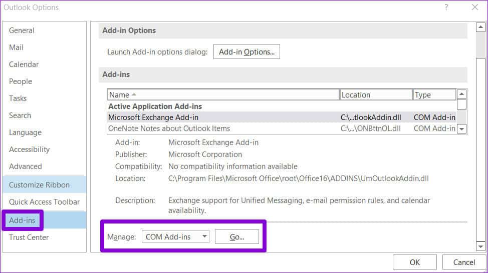Viewport: 488px width, 273px height.
Task: Sort add-ins by the Name column
Action: point(223,94)
